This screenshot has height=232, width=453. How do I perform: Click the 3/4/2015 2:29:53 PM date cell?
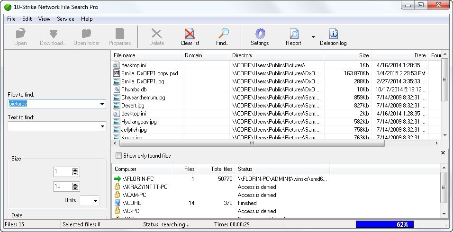click(401, 73)
